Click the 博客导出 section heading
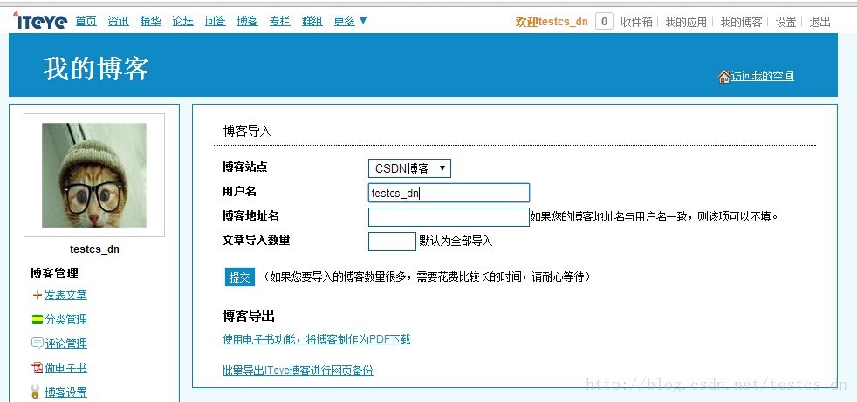The height and width of the screenshot is (402, 857). click(249, 316)
